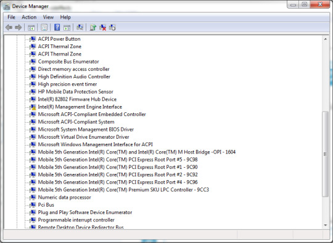Open the File menu
The width and height of the screenshot is (333, 243).
11,17
